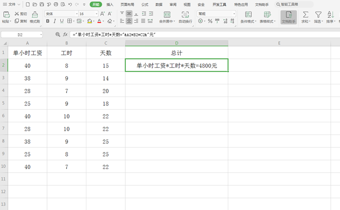The width and height of the screenshot is (340, 210).
Task: Apply percent style (%) format
Action: click(x=210, y=21)
